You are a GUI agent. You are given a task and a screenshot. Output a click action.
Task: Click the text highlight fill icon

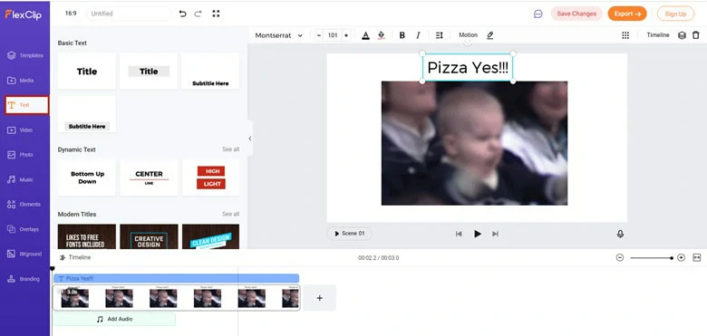click(x=381, y=35)
